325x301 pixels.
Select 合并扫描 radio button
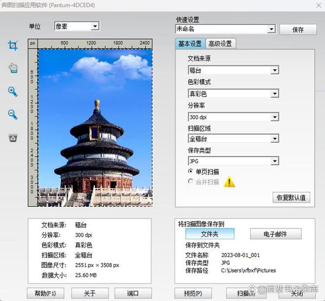point(190,181)
